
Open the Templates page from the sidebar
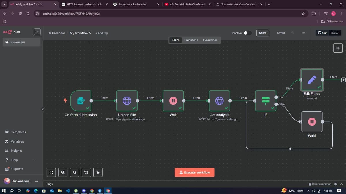[18, 132]
